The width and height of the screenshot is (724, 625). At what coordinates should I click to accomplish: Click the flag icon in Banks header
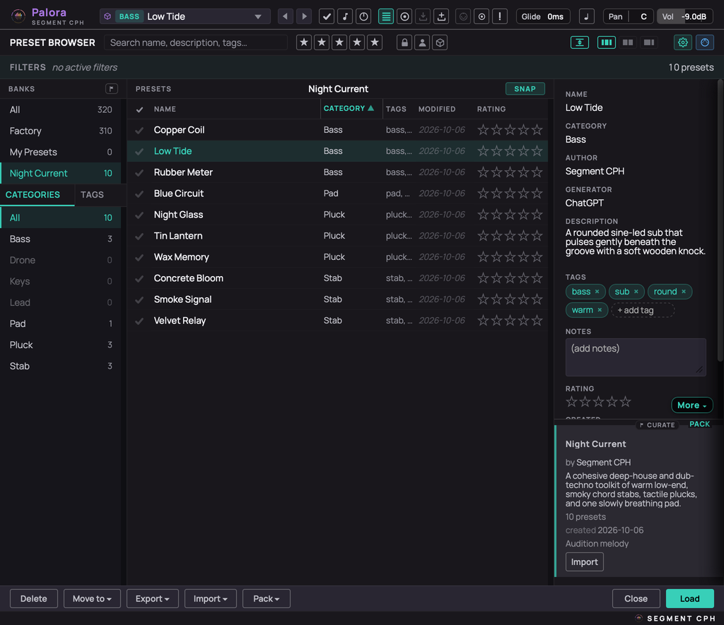point(111,88)
